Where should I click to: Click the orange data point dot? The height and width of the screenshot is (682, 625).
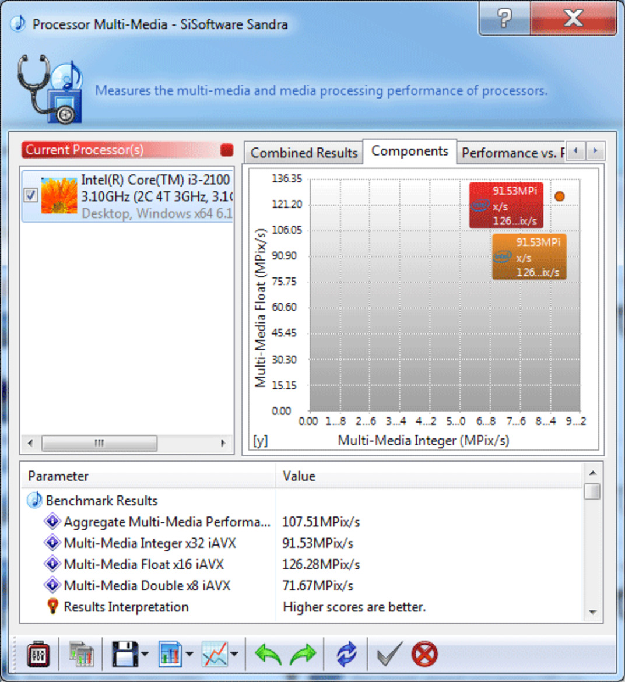[x=560, y=196]
